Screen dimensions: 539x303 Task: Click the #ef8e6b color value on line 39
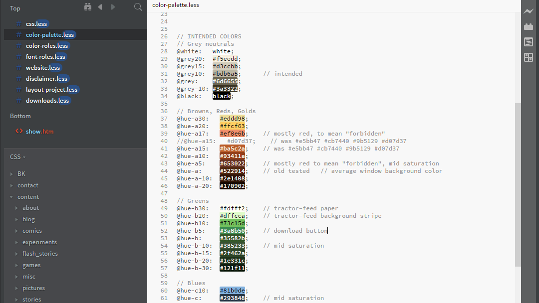[x=232, y=134]
